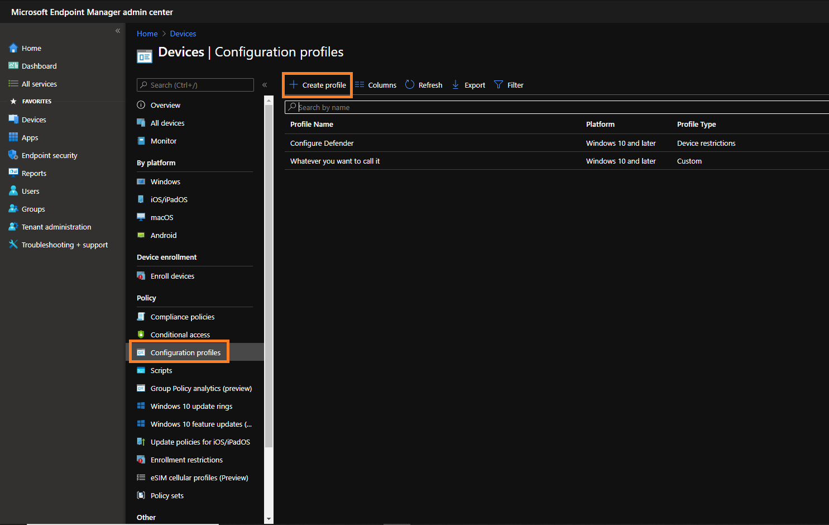Image resolution: width=829 pixels, height=525 pixels.
Task: Open Tenant administration icon
Action: tap(13, 227)
